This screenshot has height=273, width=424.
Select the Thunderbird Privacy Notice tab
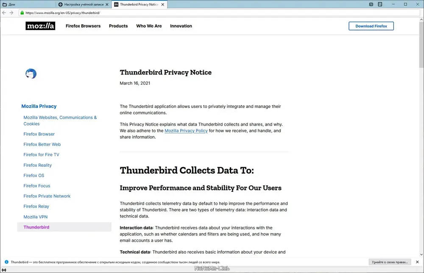(x=139, y=4)
